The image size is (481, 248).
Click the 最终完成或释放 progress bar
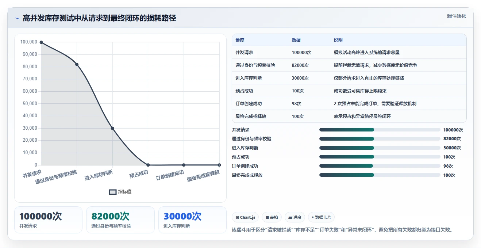coord(380,175)
